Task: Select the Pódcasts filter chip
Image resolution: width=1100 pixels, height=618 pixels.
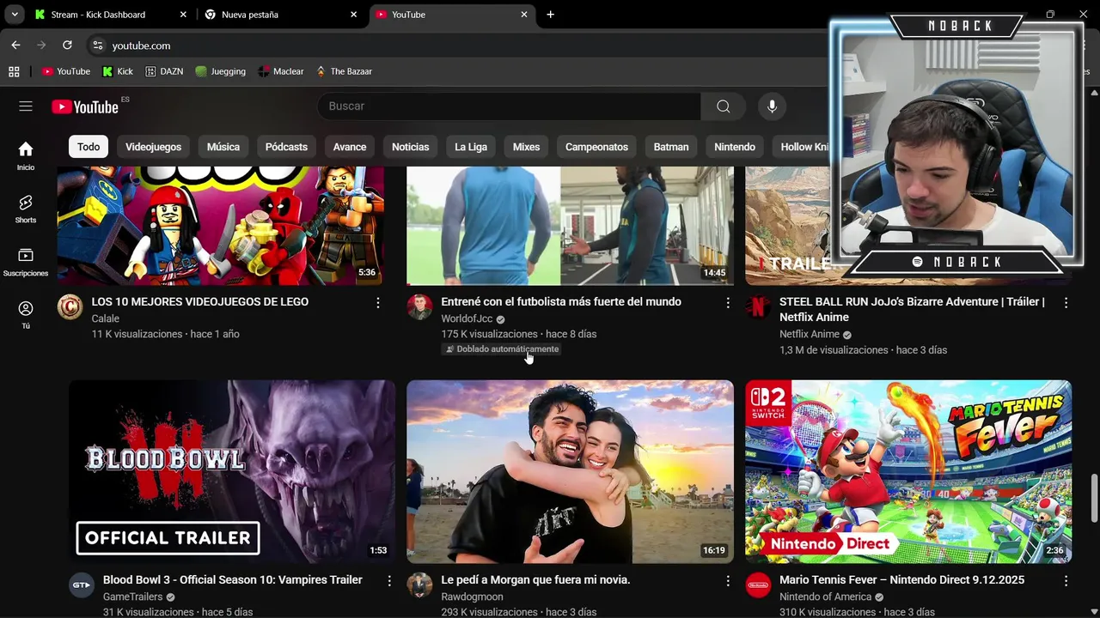Action: tap(286, 147)
